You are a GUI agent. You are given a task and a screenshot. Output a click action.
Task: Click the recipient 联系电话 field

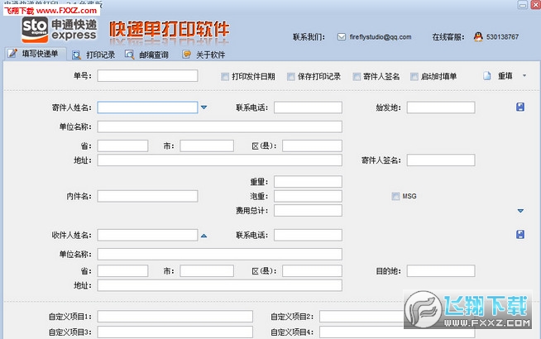click(308, 235)
